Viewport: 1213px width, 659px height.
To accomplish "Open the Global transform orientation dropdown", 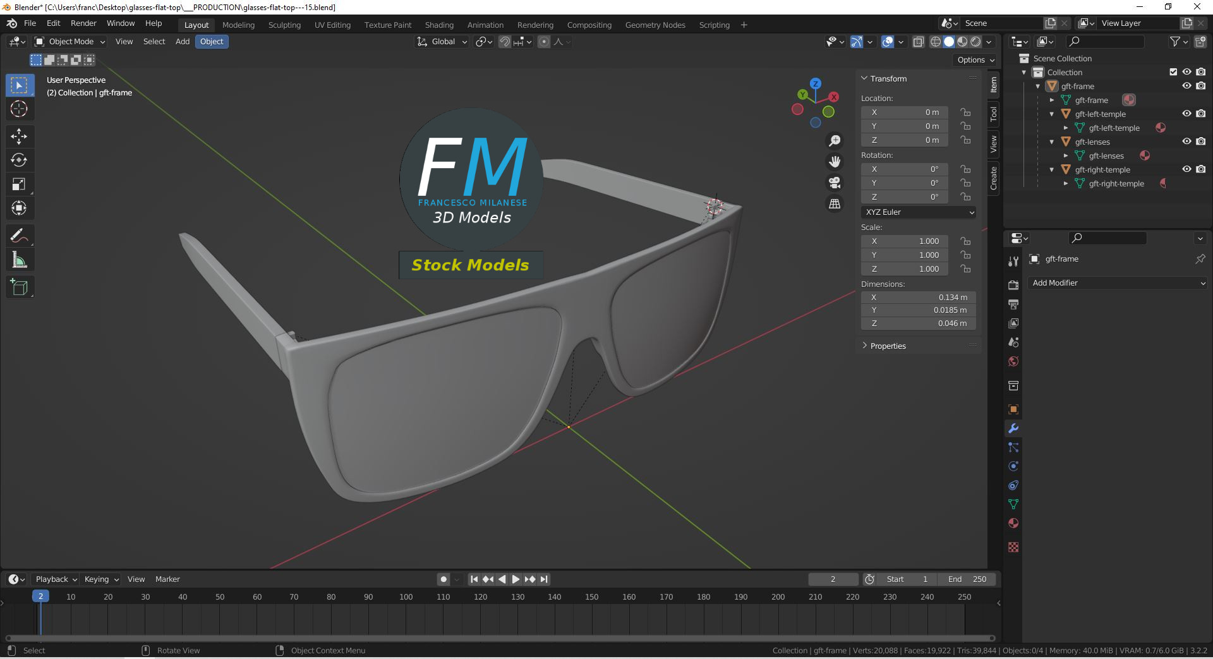I will pos(442,42).
